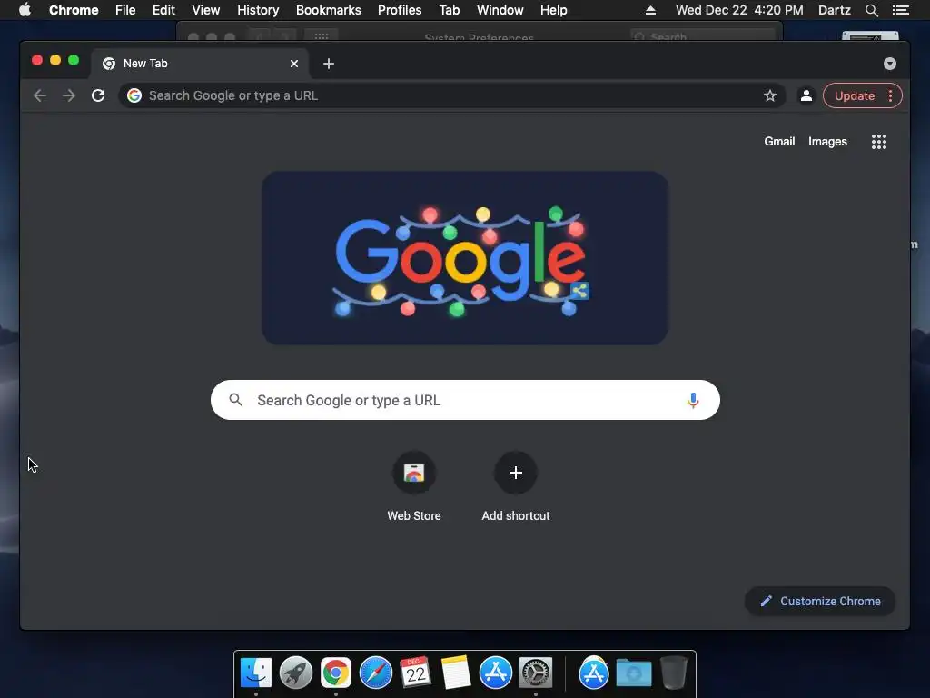Screen dimensions: 930x698
Task: Click the Customize Chrome button
Action: point(820,602)
